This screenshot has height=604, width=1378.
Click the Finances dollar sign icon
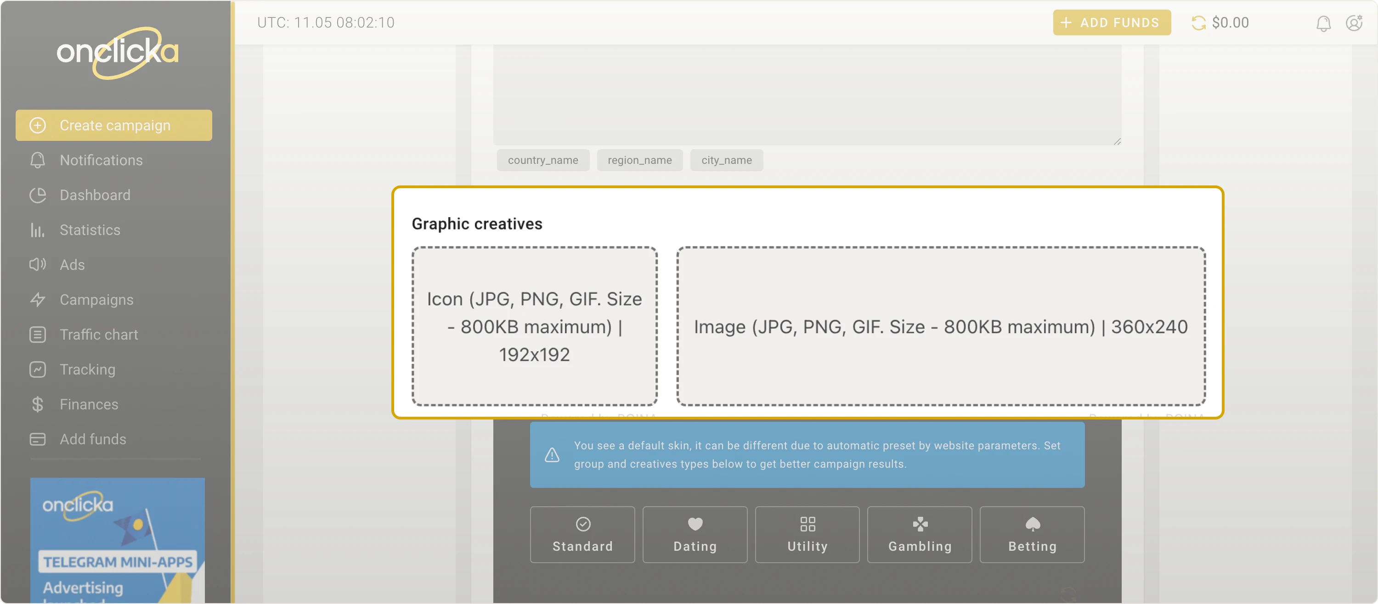click(x=37, y=404)
